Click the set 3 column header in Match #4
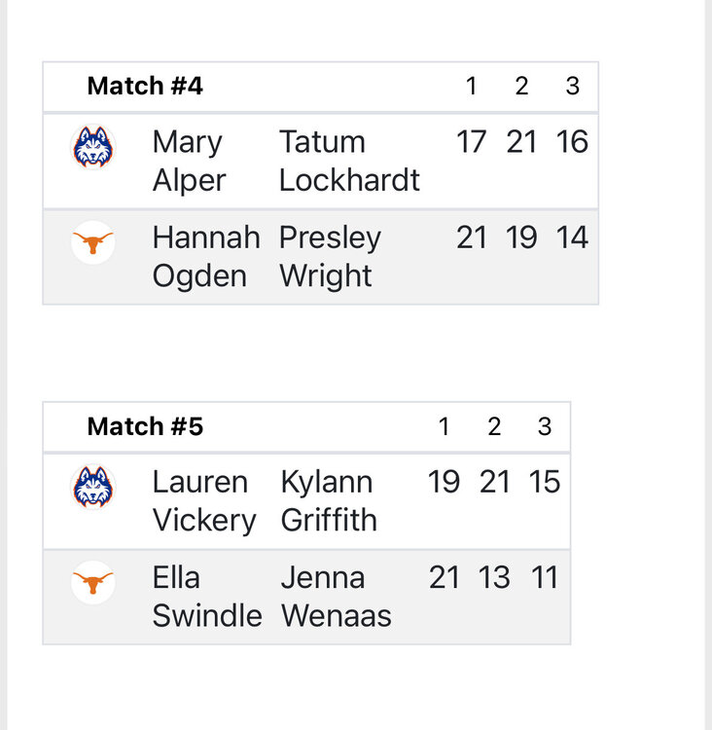 click(572, 87)
